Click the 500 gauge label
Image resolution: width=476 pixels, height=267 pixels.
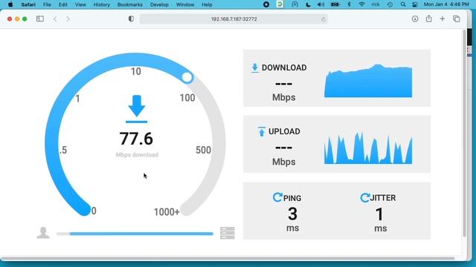coord(203,150)
